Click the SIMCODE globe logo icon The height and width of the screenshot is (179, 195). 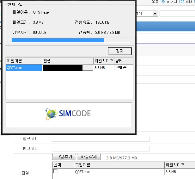[51, 114]
